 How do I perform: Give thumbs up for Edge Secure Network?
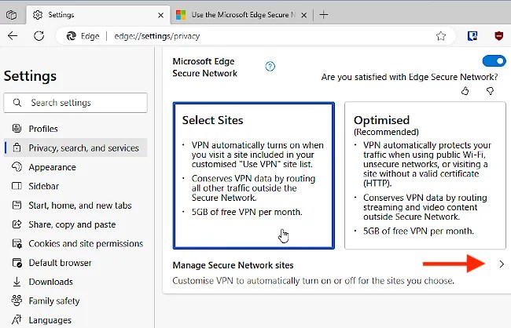click(x=465, y=91)
